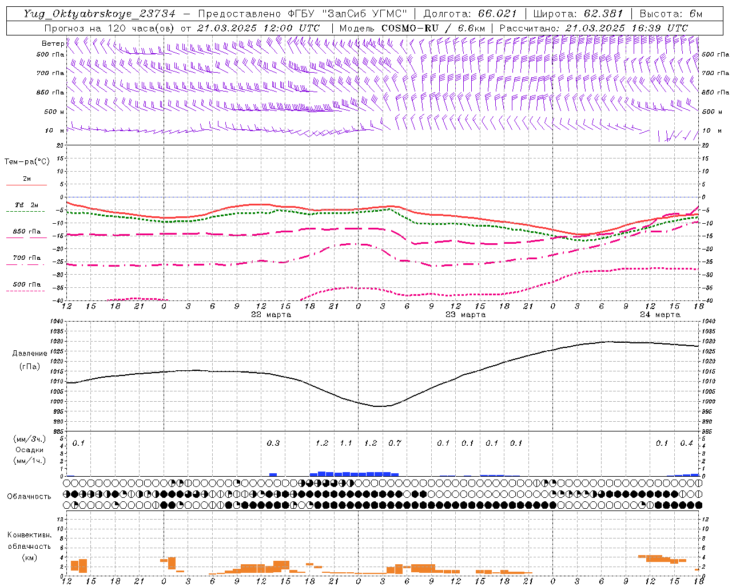Screen dimensions: 732x586
Task: Click the "(мм/1ч.)" unit label
Action: coord(30,461)
